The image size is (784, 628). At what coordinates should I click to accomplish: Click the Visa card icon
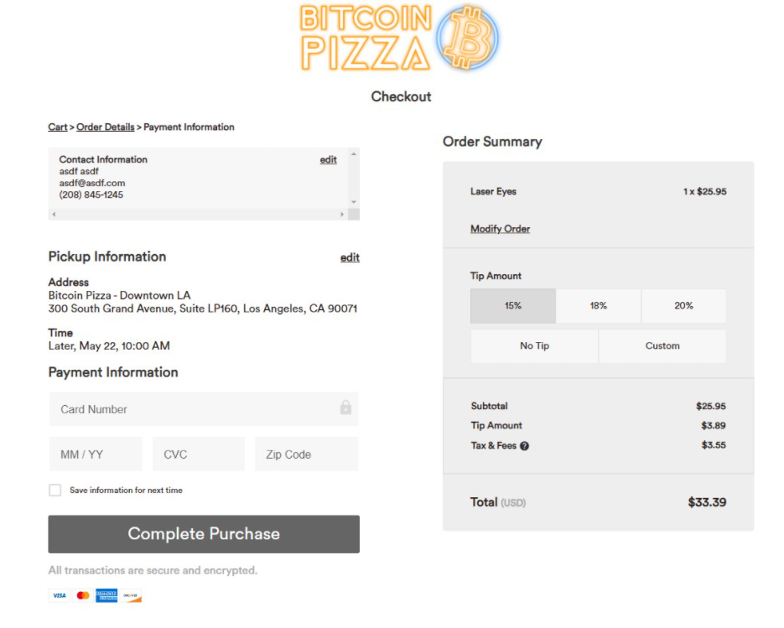[x=60, y=595]
